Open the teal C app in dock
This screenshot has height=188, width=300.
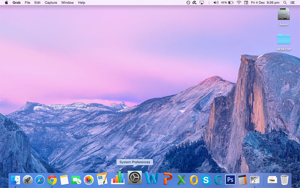pyautogui.click(x=218, y=180)
